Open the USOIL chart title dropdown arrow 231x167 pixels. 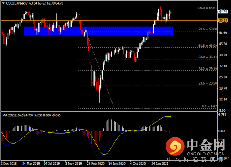click(x=3, y=3)
